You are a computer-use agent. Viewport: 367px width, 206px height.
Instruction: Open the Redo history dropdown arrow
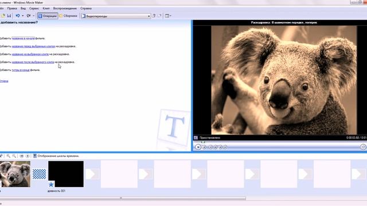tap(33, 16)
